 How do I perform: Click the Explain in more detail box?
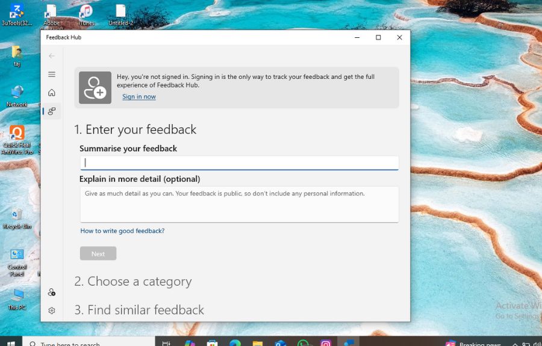point(239,205)
